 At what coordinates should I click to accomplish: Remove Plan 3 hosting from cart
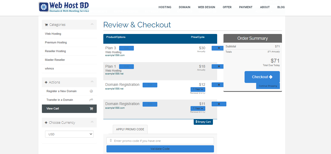tap(219, 48)
